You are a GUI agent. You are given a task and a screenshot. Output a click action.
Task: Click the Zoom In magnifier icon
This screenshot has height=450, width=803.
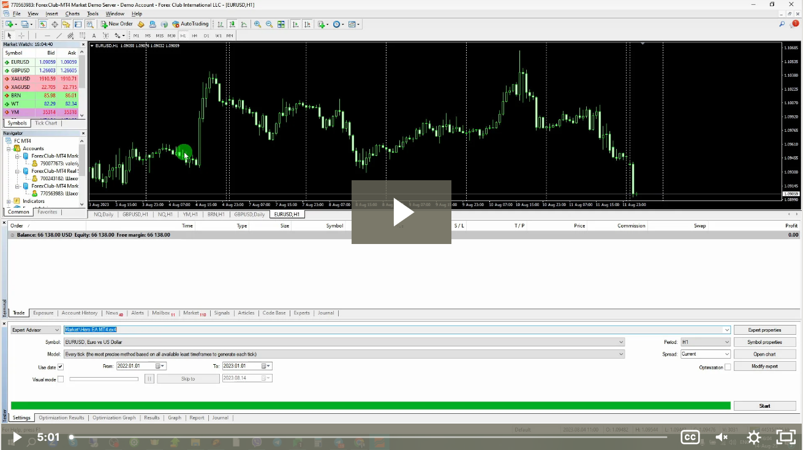click(x=257, y=25)
